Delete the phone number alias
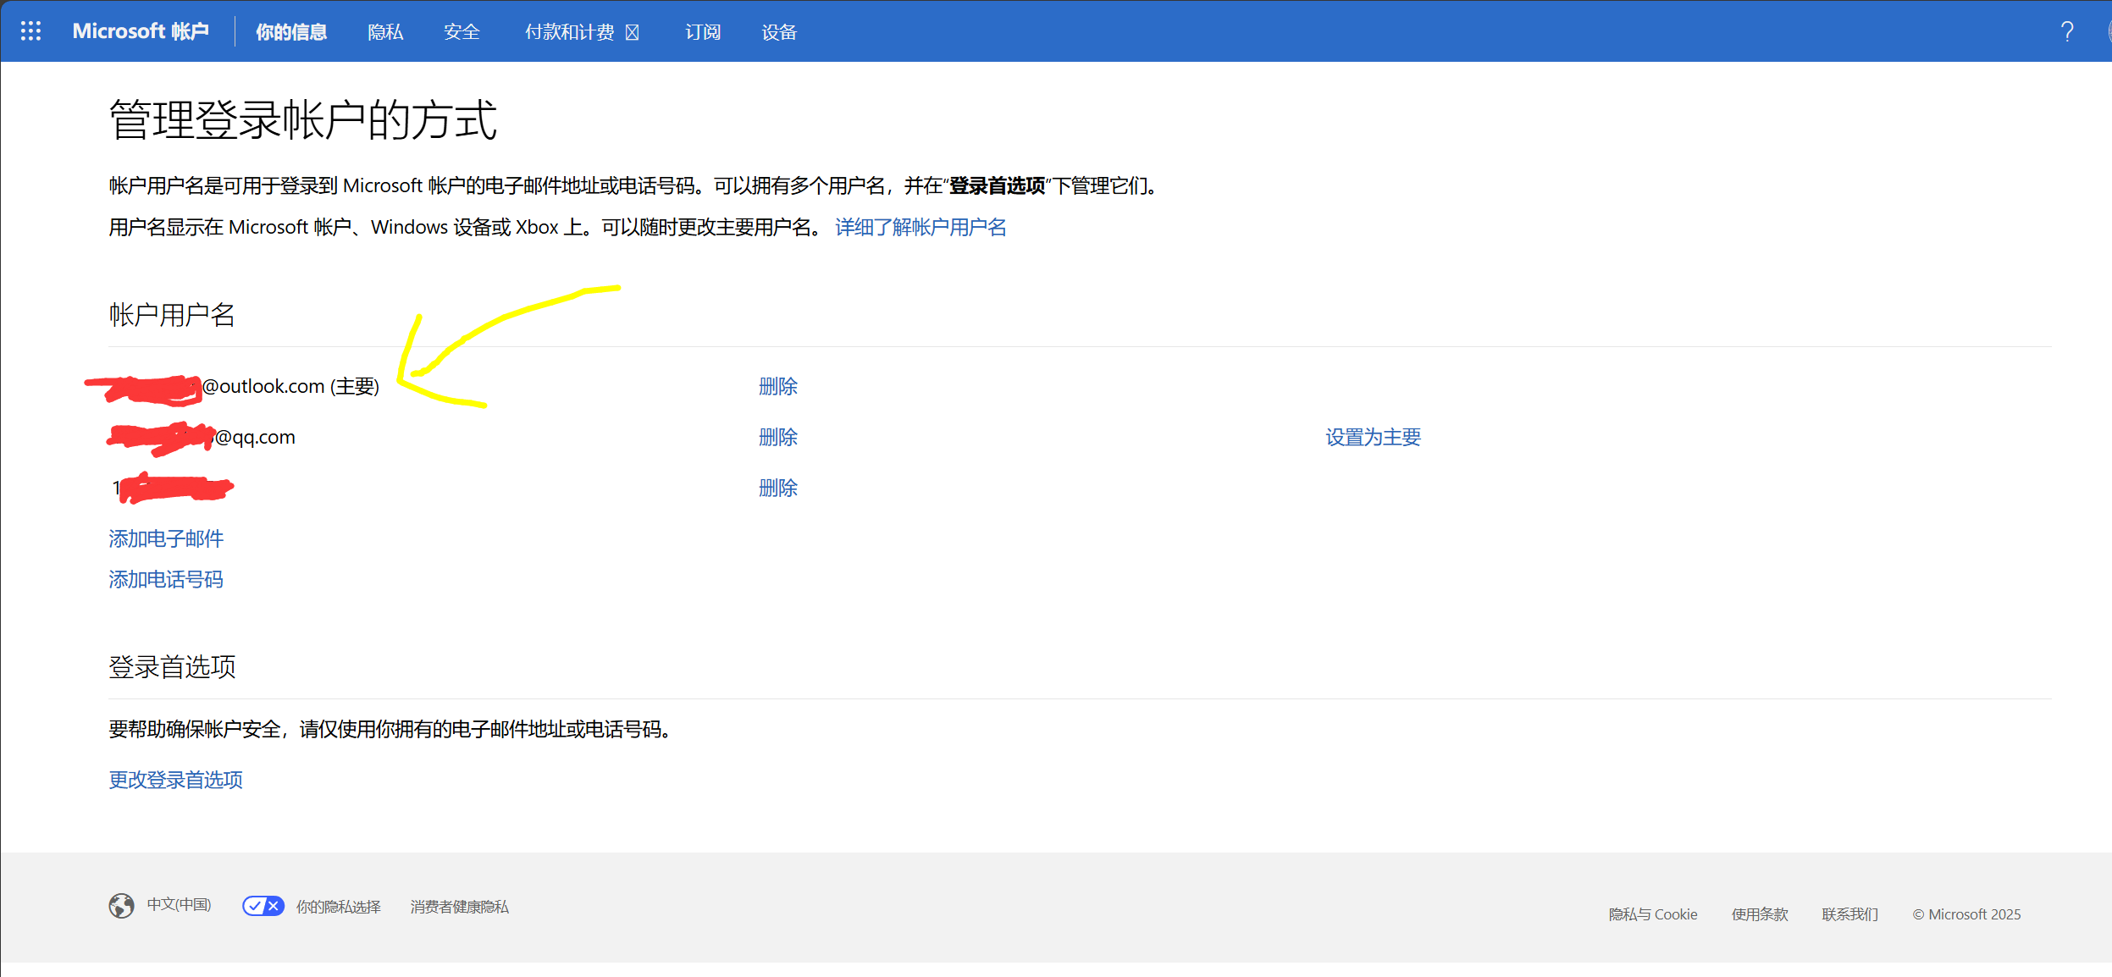 click(x=778, y=488)
